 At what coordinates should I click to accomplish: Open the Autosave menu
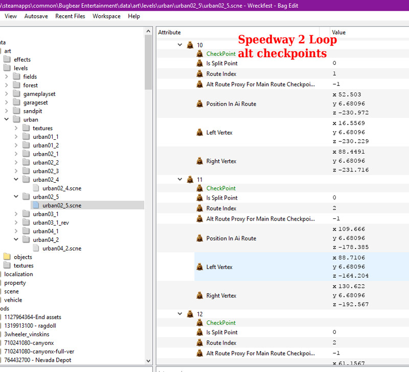pyautogui.click(x=36, y=16)
